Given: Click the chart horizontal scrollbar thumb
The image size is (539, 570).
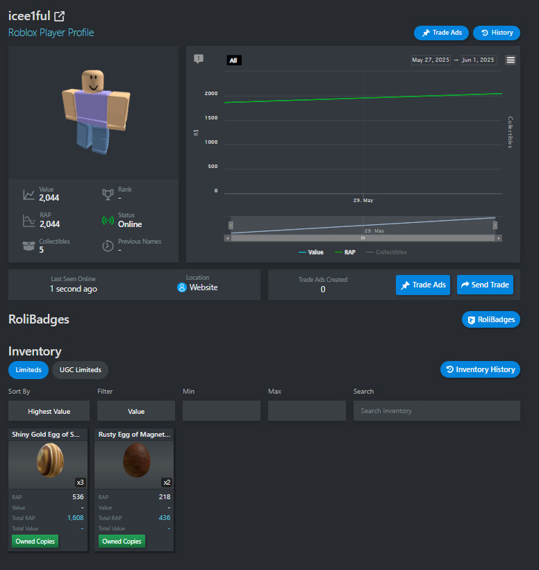Looking at the screenshot, I should click(x=363, y=238).
